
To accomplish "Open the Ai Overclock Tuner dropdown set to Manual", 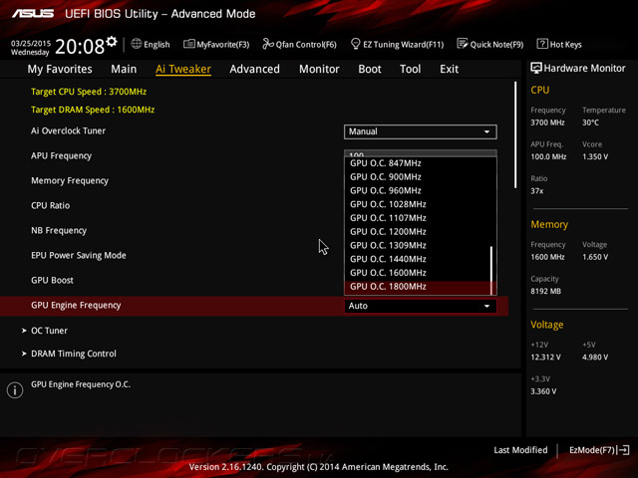I will tap(421, 131).
